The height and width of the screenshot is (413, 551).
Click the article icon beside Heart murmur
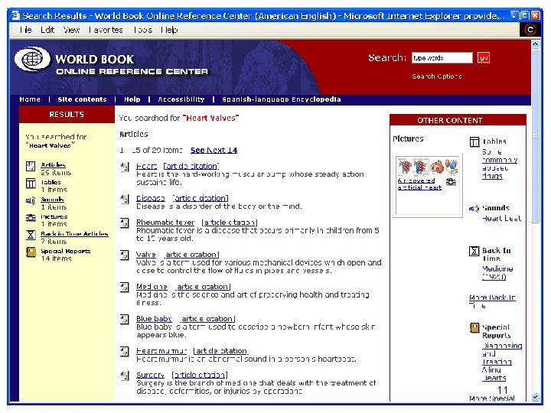pyautogui.click(x=125, y=351)
